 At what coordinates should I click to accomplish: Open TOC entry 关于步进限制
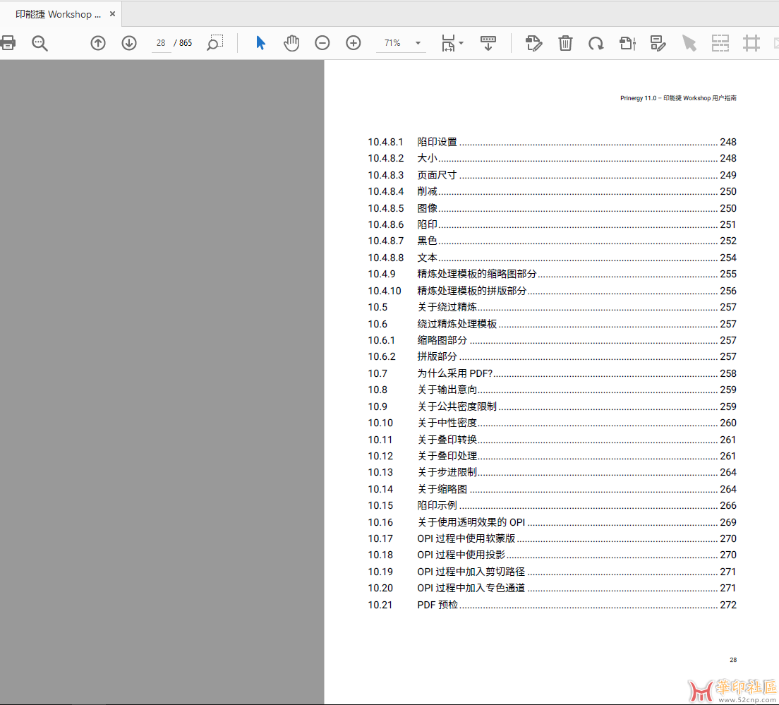click(x=552, y=473)
